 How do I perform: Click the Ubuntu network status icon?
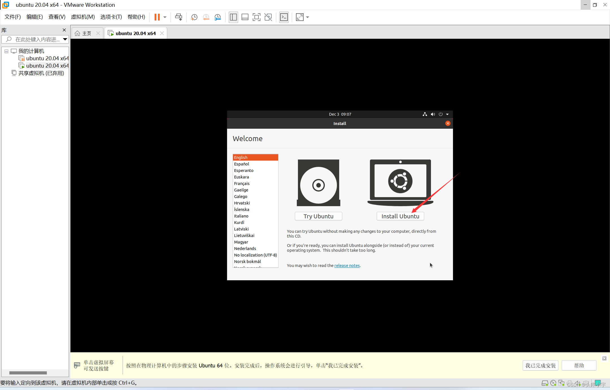pos(425,114)
